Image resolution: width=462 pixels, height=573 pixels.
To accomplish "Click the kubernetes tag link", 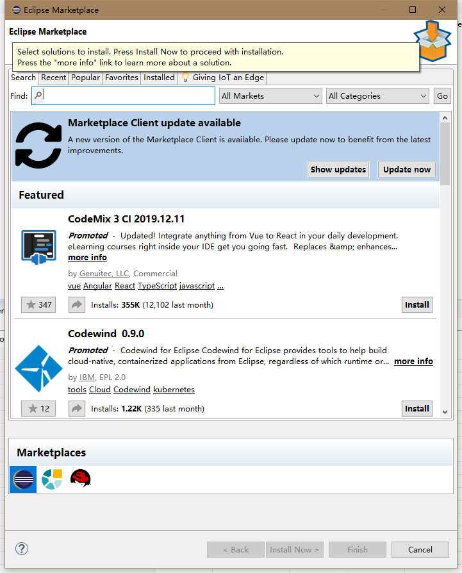I will coord(174,390).
